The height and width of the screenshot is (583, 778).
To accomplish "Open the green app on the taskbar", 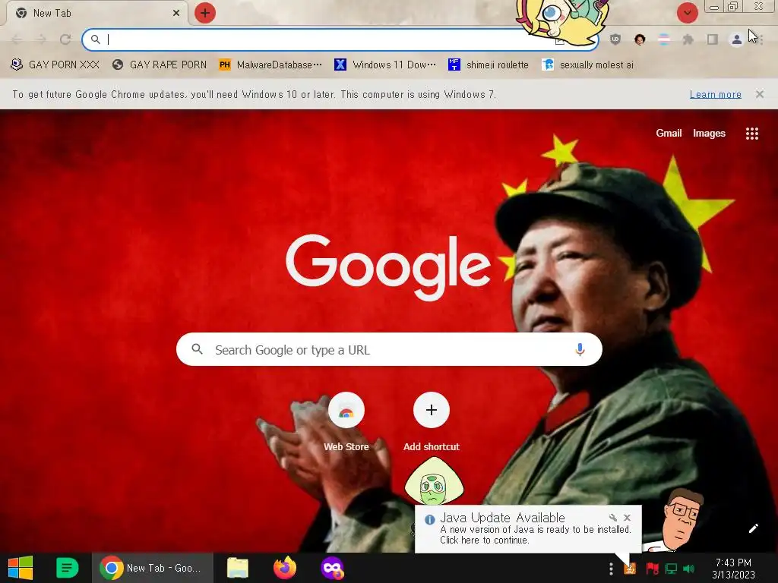I will point(67,568).
